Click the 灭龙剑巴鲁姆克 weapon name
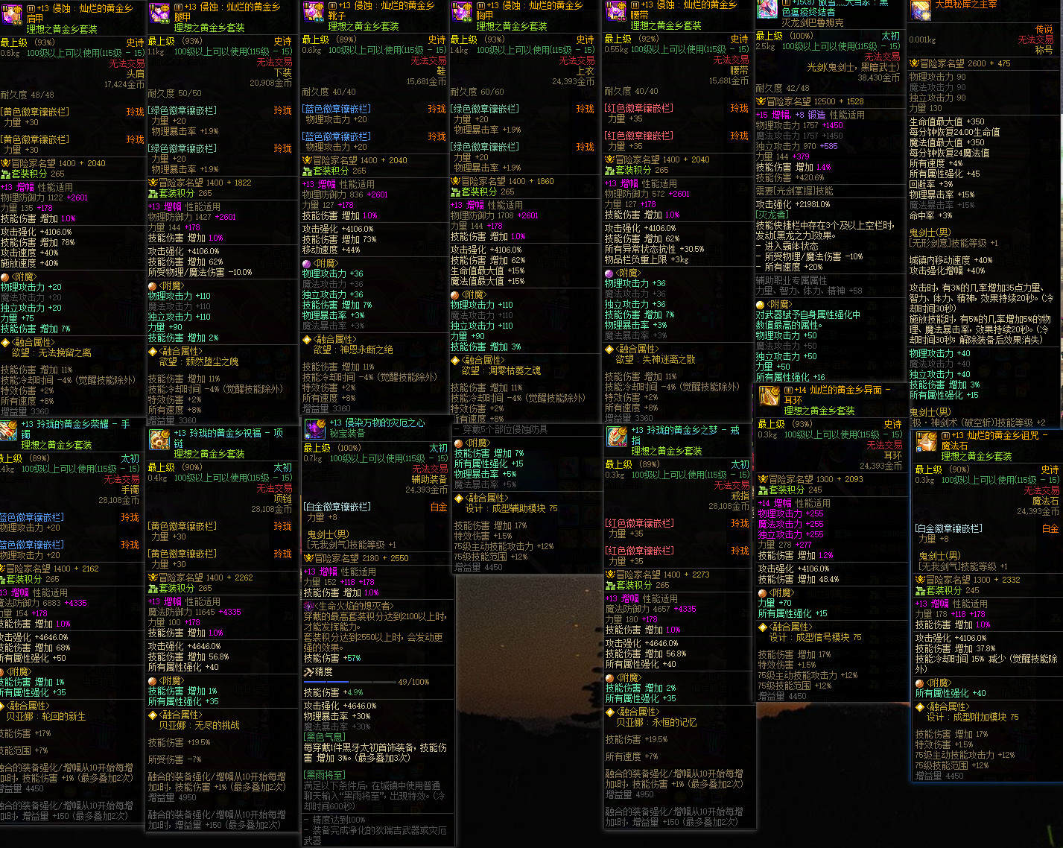The image size is (1063, 848). tap(813, 22)
